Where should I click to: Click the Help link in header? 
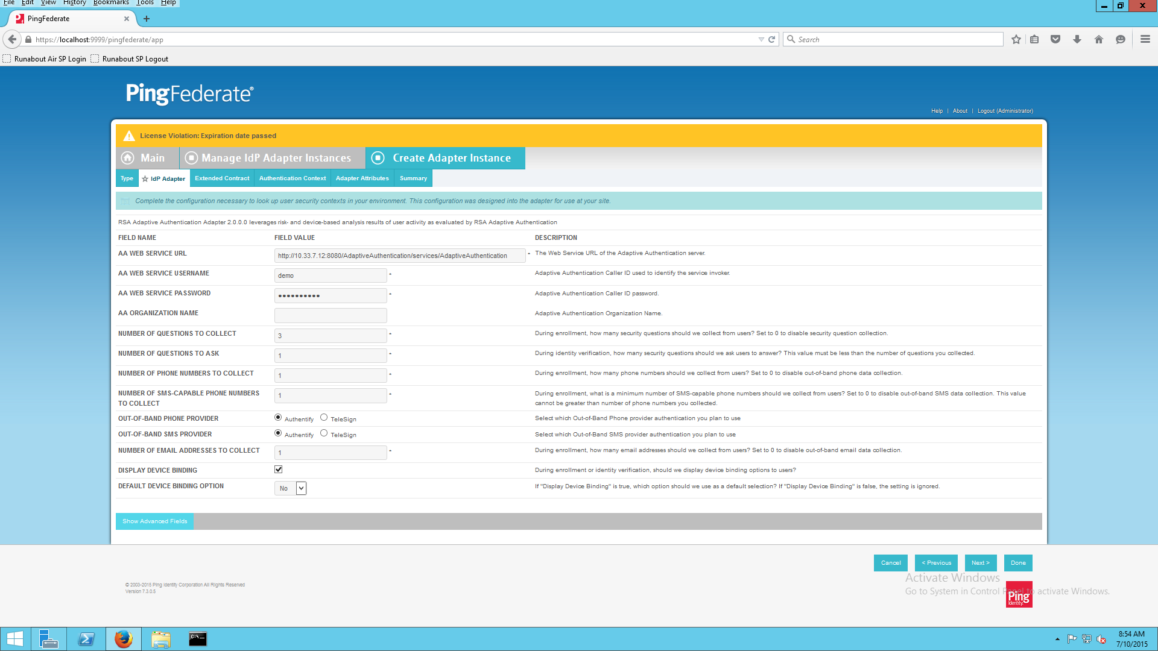937,111
